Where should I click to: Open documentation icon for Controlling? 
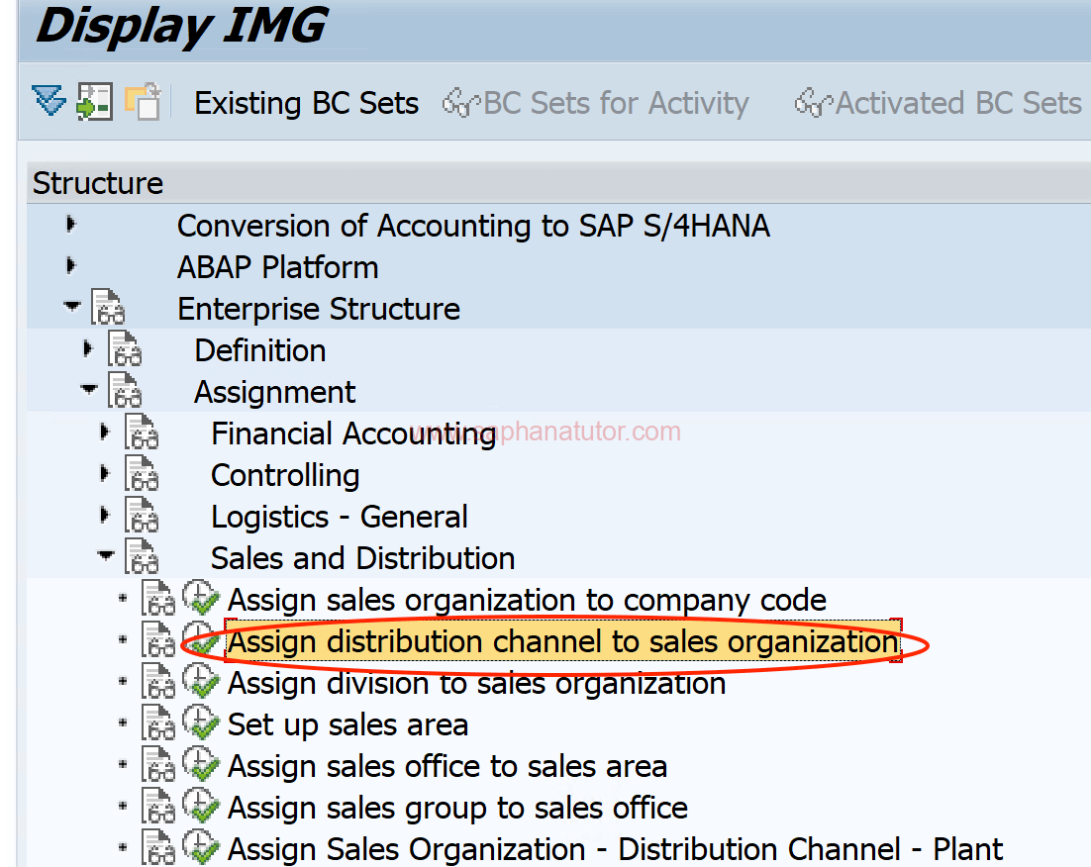coord(142,474)
